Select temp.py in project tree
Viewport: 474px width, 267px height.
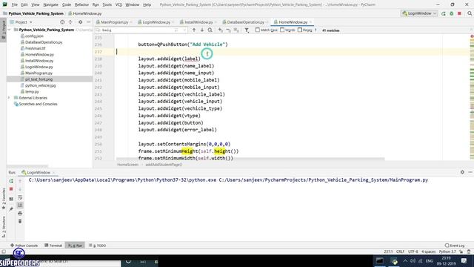(32, 92)
